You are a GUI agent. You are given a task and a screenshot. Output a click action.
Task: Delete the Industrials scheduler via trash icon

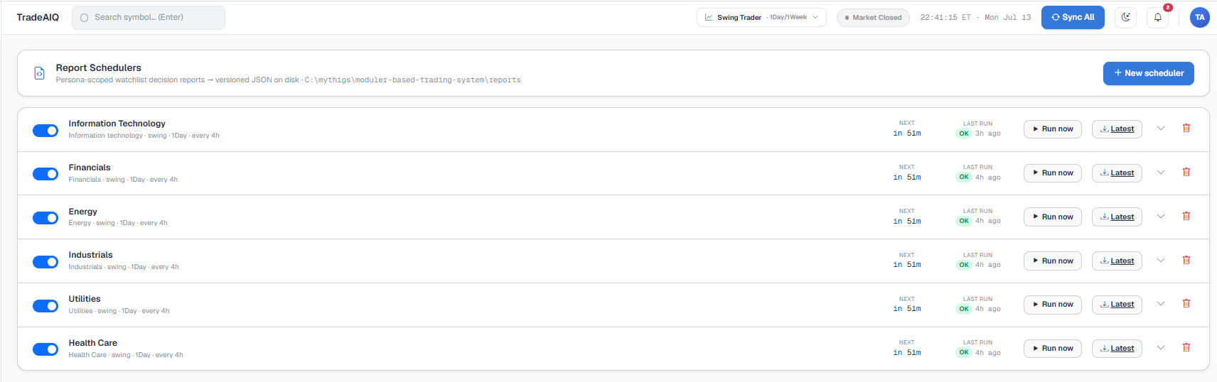tap(1186, 261)
